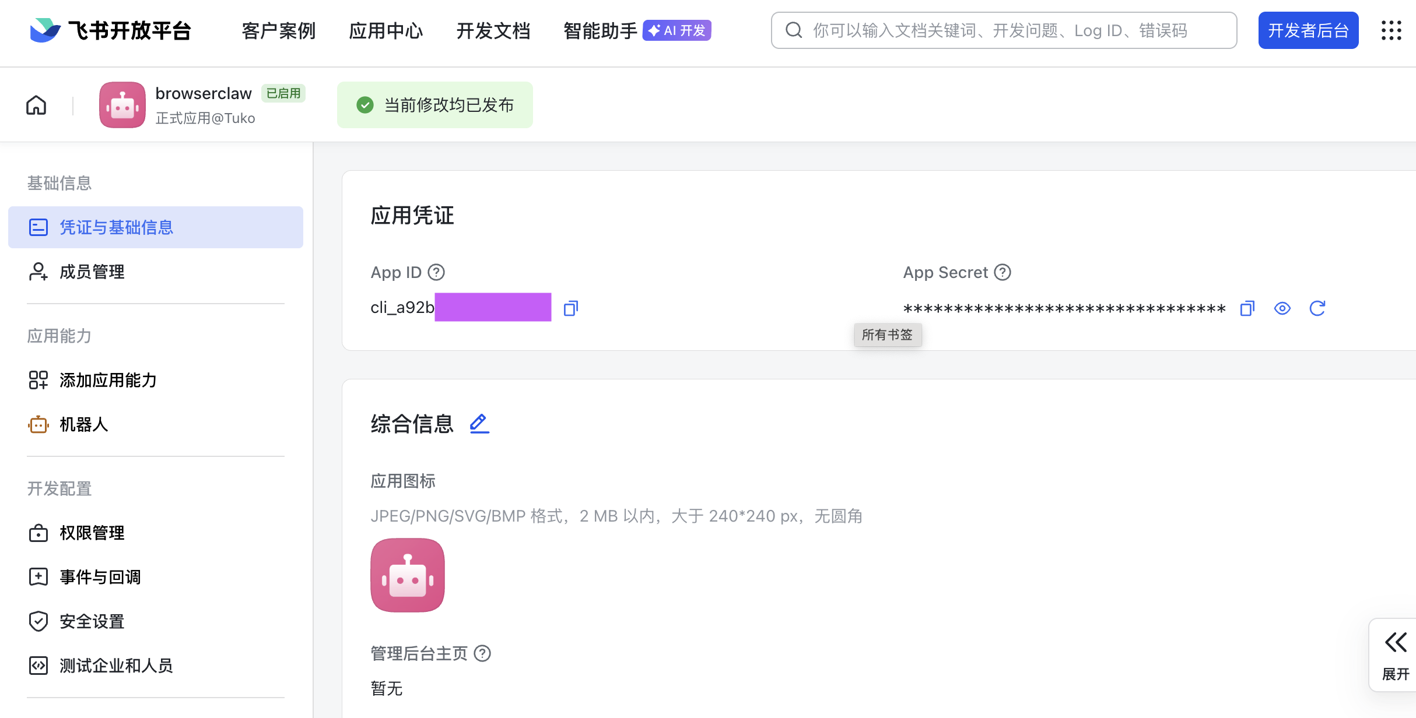Viewport: 1416px width, 718px height.
Task: Open 成员管理 in sidebar
Action: (x=156, y=272)
